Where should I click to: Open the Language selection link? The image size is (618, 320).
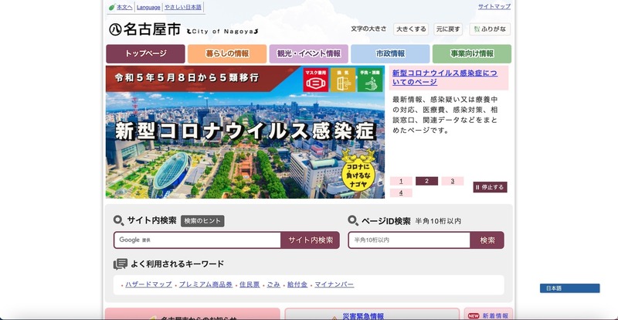pyautogui.click(x=148, y=7)
